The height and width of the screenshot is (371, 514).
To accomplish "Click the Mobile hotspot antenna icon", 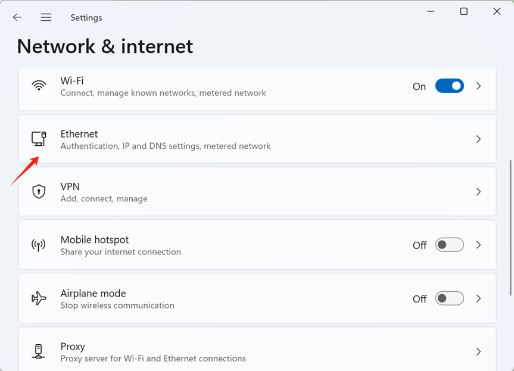I will point(38,245).
